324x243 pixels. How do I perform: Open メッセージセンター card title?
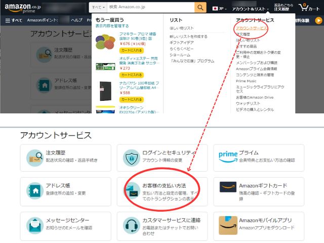67,220
